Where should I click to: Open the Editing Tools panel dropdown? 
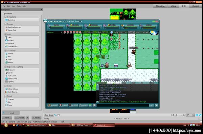pyautogui.click(x=41, y=10)
